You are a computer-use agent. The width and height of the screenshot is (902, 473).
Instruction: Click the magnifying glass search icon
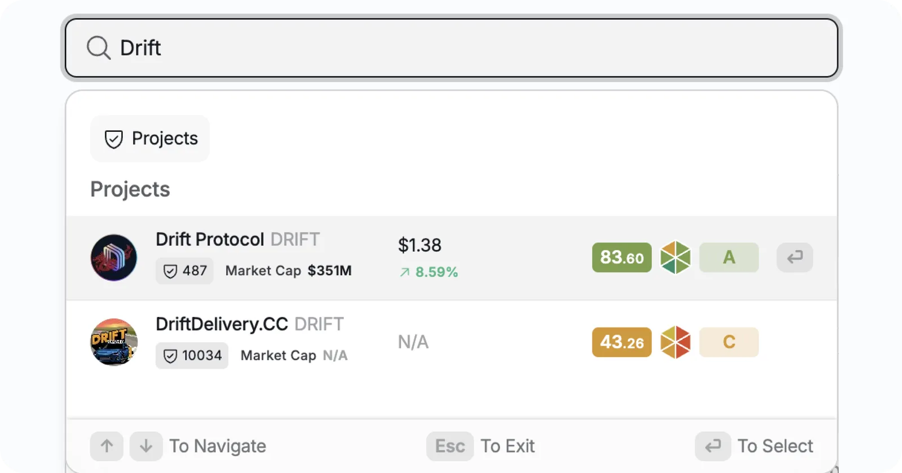click(99, 48)
